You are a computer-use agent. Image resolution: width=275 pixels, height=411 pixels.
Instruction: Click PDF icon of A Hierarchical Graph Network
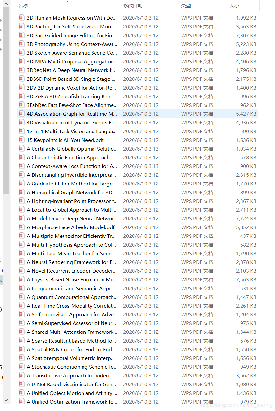21,192
